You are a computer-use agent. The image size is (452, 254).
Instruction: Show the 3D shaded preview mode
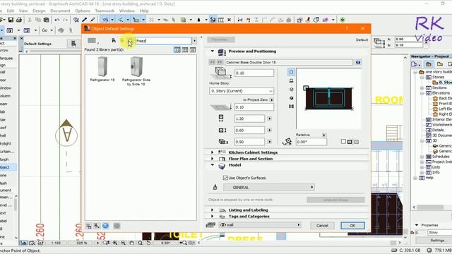(x=291, y=98)
